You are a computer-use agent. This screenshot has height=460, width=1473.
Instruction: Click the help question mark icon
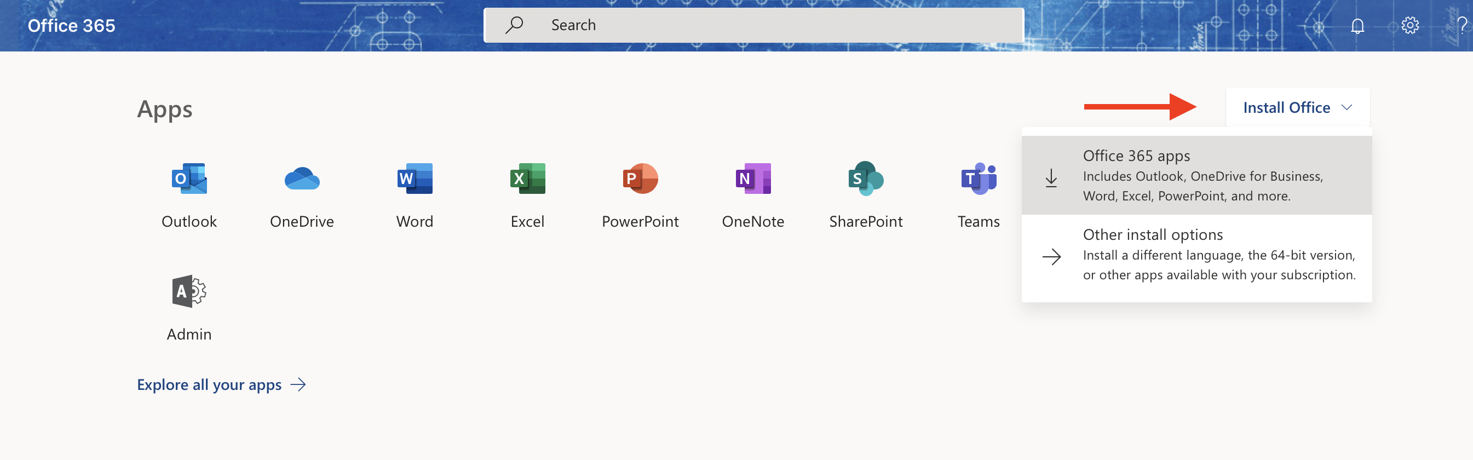coord(1462,26)
